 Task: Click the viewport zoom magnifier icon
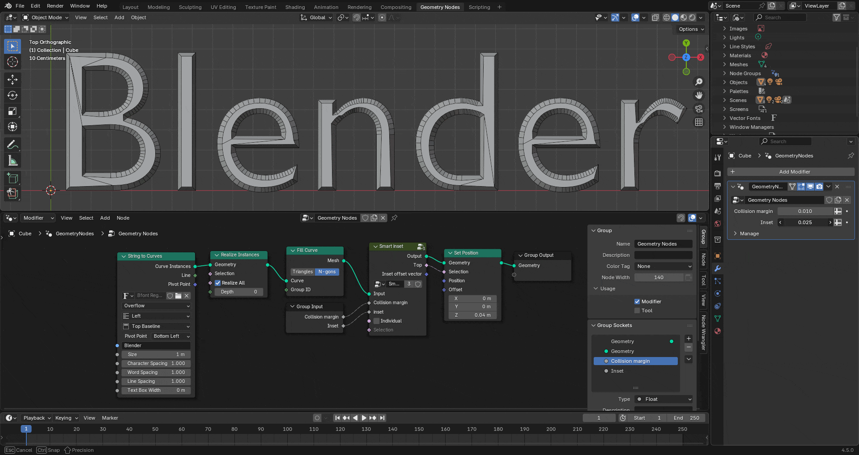click(x=699, y=82)
